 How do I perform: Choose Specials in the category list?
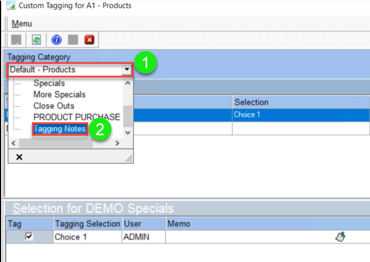click(49, 83)
